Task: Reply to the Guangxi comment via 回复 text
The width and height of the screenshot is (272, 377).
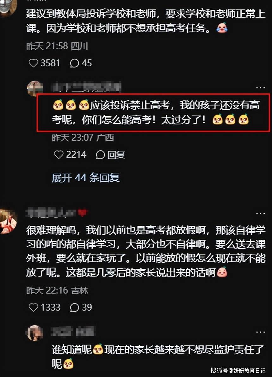Action: pyautogui.click(x=116, y=155)
